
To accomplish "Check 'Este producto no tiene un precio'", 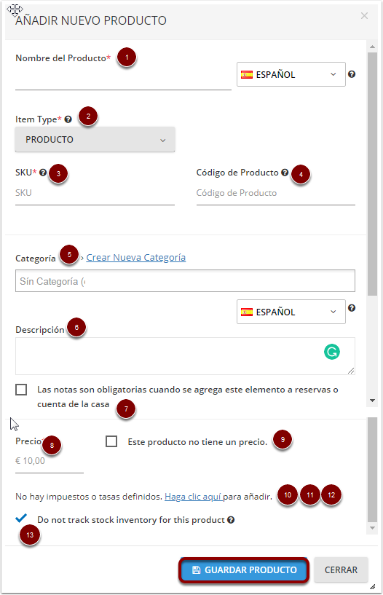I will pyautogui.click(x=111, y=441).
